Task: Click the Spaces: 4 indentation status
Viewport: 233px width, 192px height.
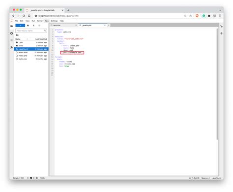Action: [x=205, y=178]
